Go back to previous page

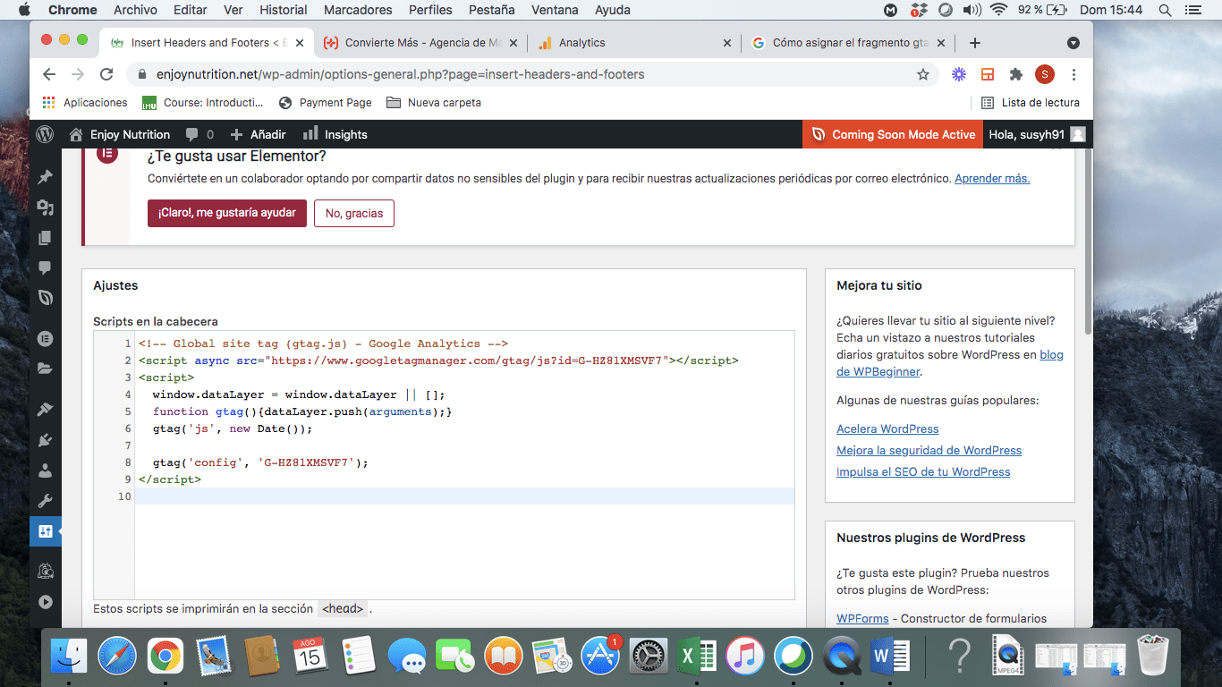tap(49, 74)
